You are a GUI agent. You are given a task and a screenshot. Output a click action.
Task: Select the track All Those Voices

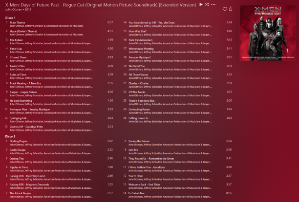tap(138, 74)
